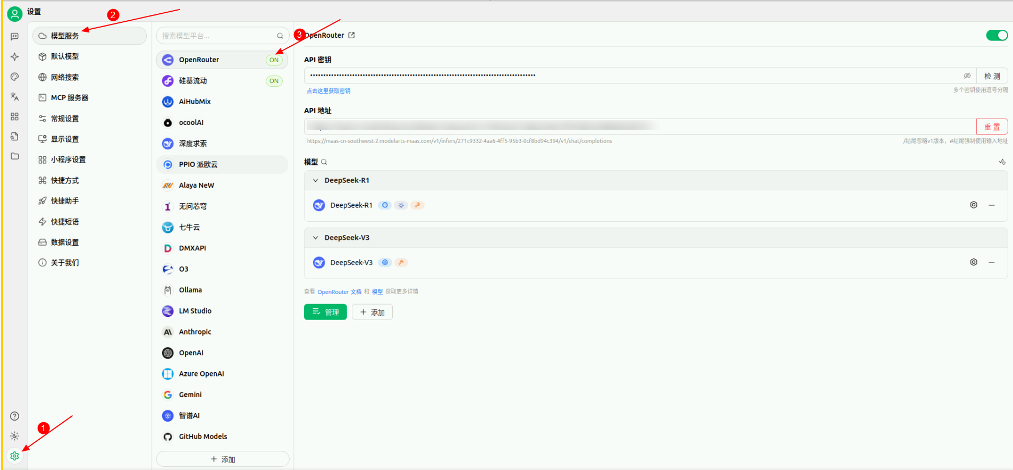
Task: Open the translate icon in left sidebar
Action: click(x=15, y=97)
